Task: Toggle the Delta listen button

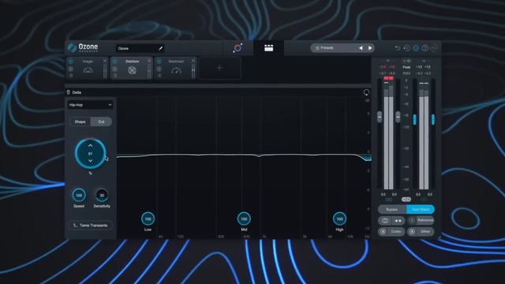Action: tap(73, 92)
